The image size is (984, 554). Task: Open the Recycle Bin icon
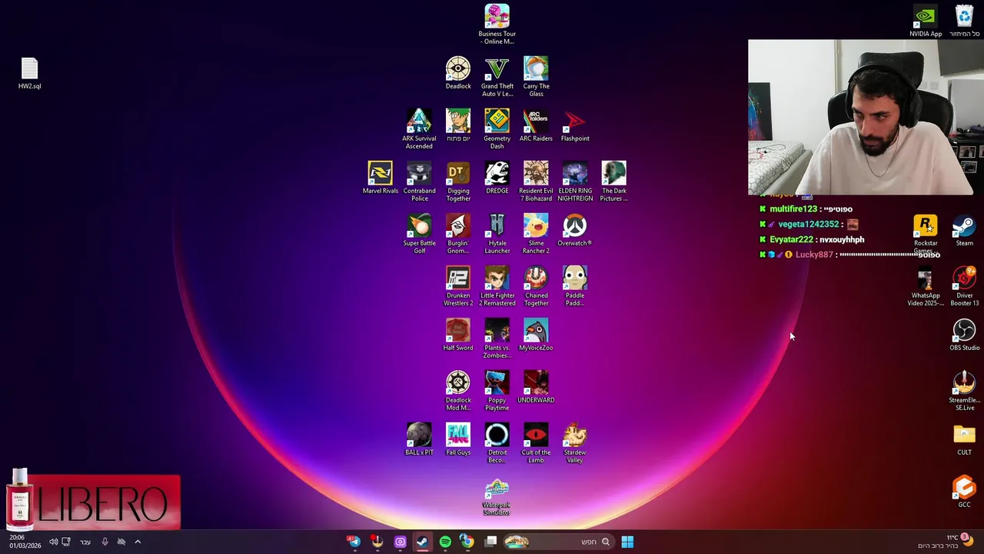(964, 21)
